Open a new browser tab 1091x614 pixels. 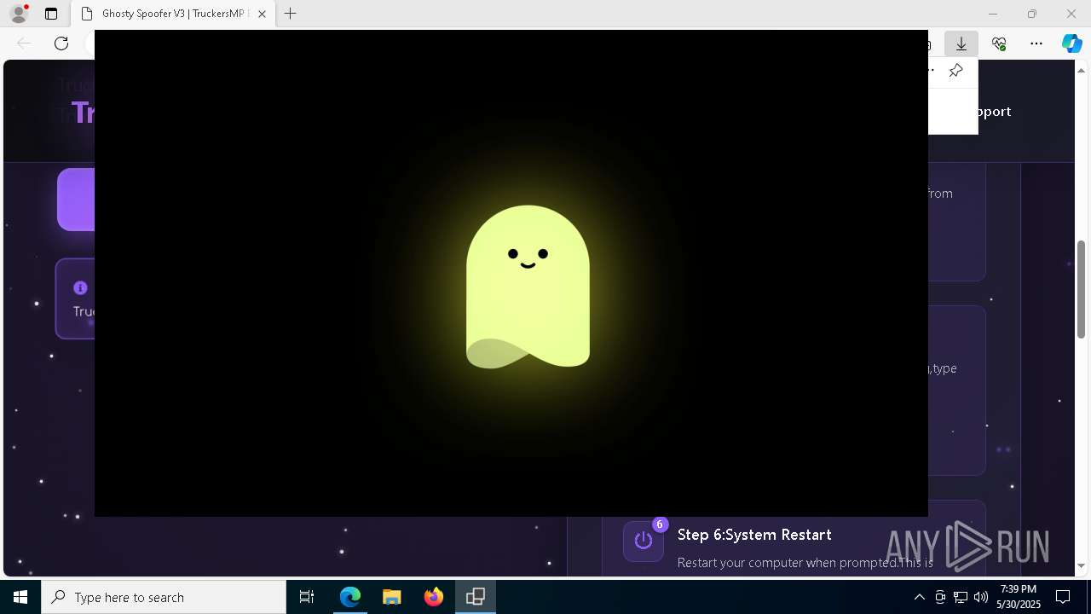pos(291,14)
